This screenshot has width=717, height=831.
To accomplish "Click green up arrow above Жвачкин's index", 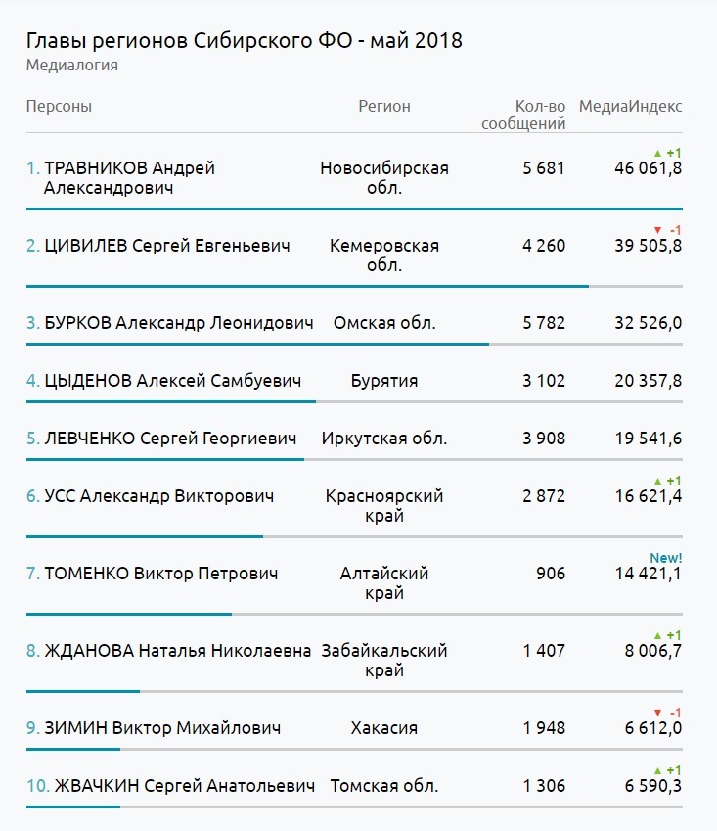I will [657, 770].
